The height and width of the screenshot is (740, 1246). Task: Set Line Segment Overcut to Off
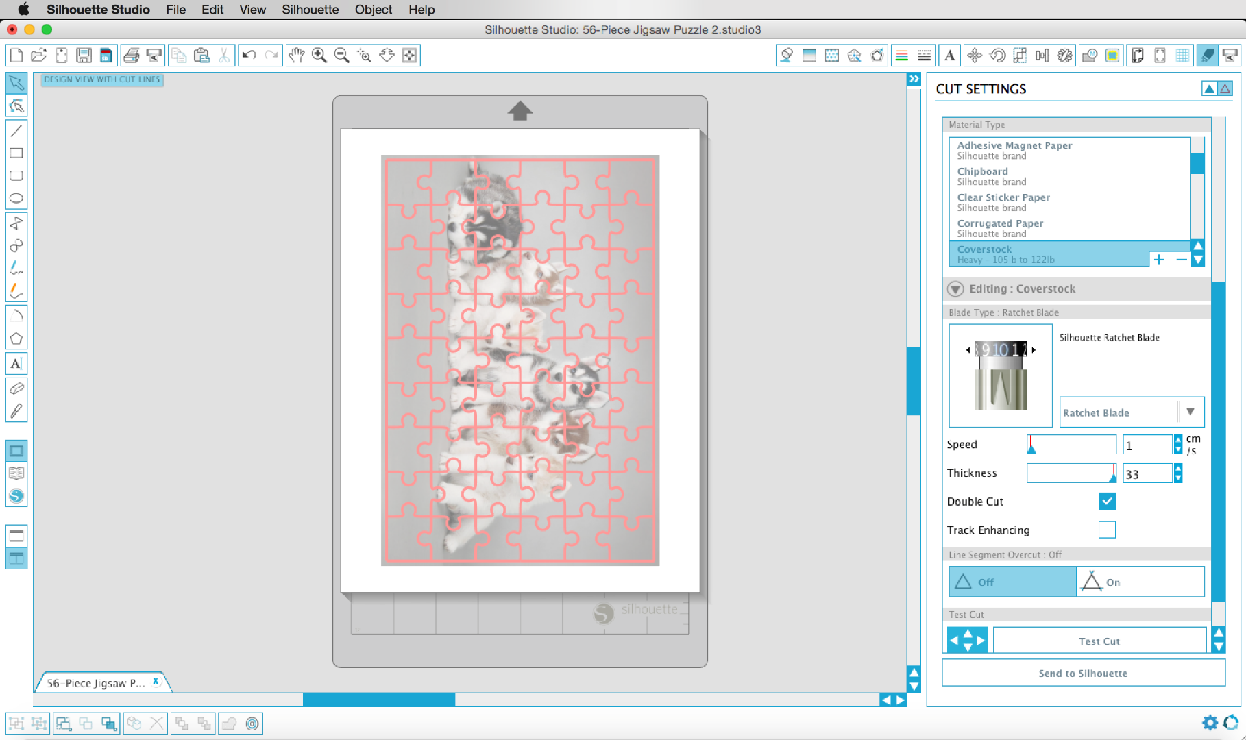(1012, 582)
